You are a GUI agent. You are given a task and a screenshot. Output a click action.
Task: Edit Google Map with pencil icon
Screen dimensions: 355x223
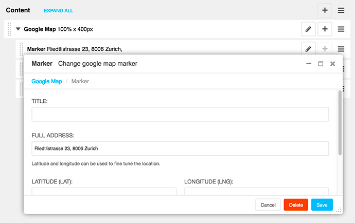(x=308, y=29)
